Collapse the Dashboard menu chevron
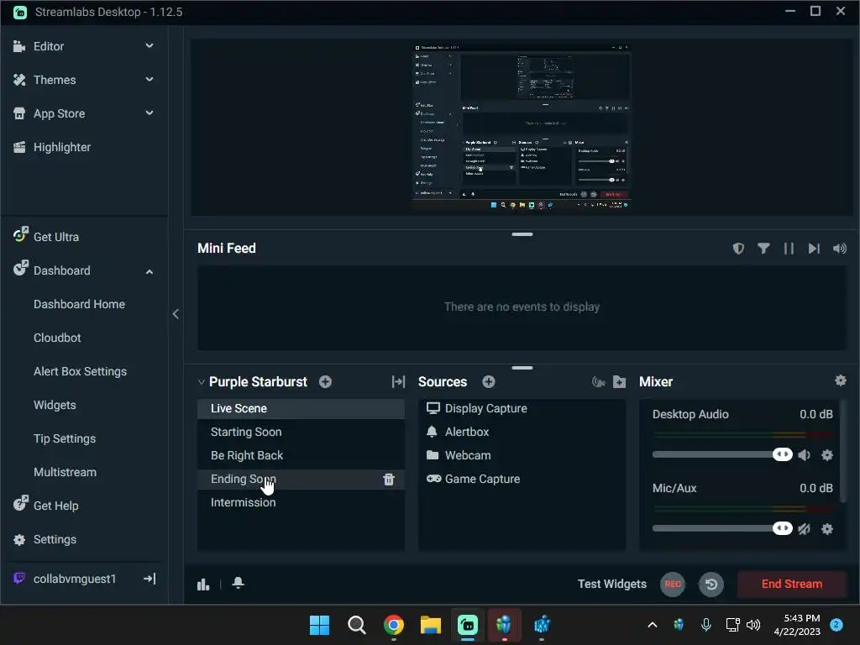 click(x=149, y=271)
